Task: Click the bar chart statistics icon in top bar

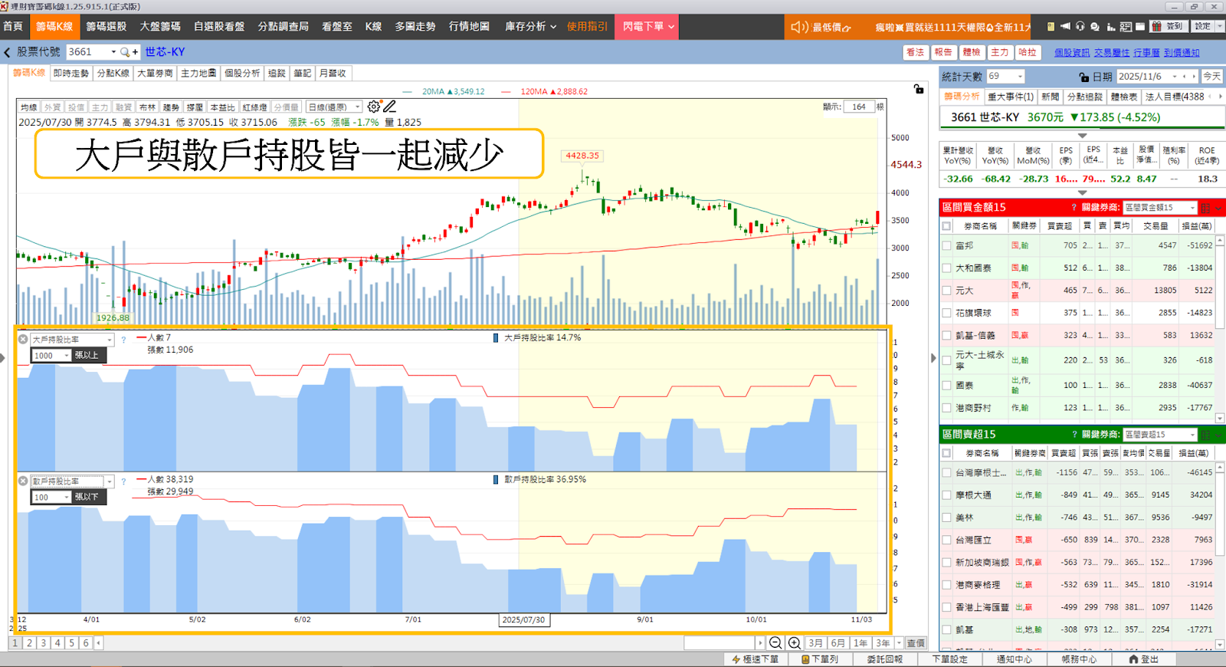Action: [1111, 26]
